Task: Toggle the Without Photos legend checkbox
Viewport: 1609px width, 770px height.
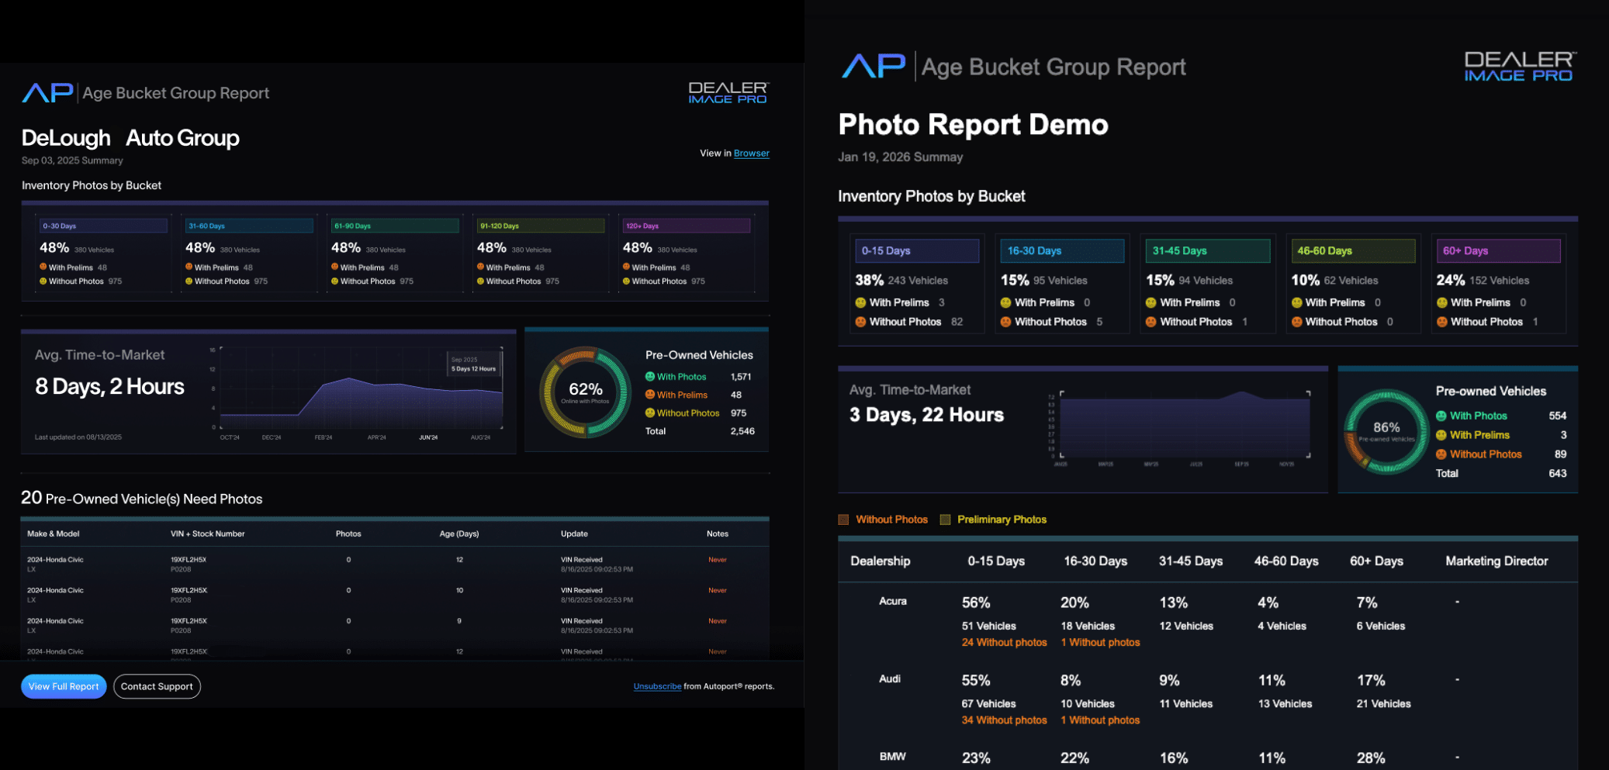Action: click(843, 520)
